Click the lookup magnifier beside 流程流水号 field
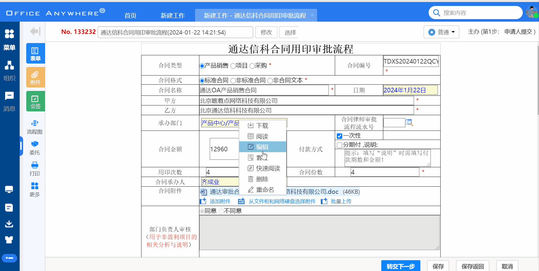This screenshot has width=539, height=271. point(409,123)
